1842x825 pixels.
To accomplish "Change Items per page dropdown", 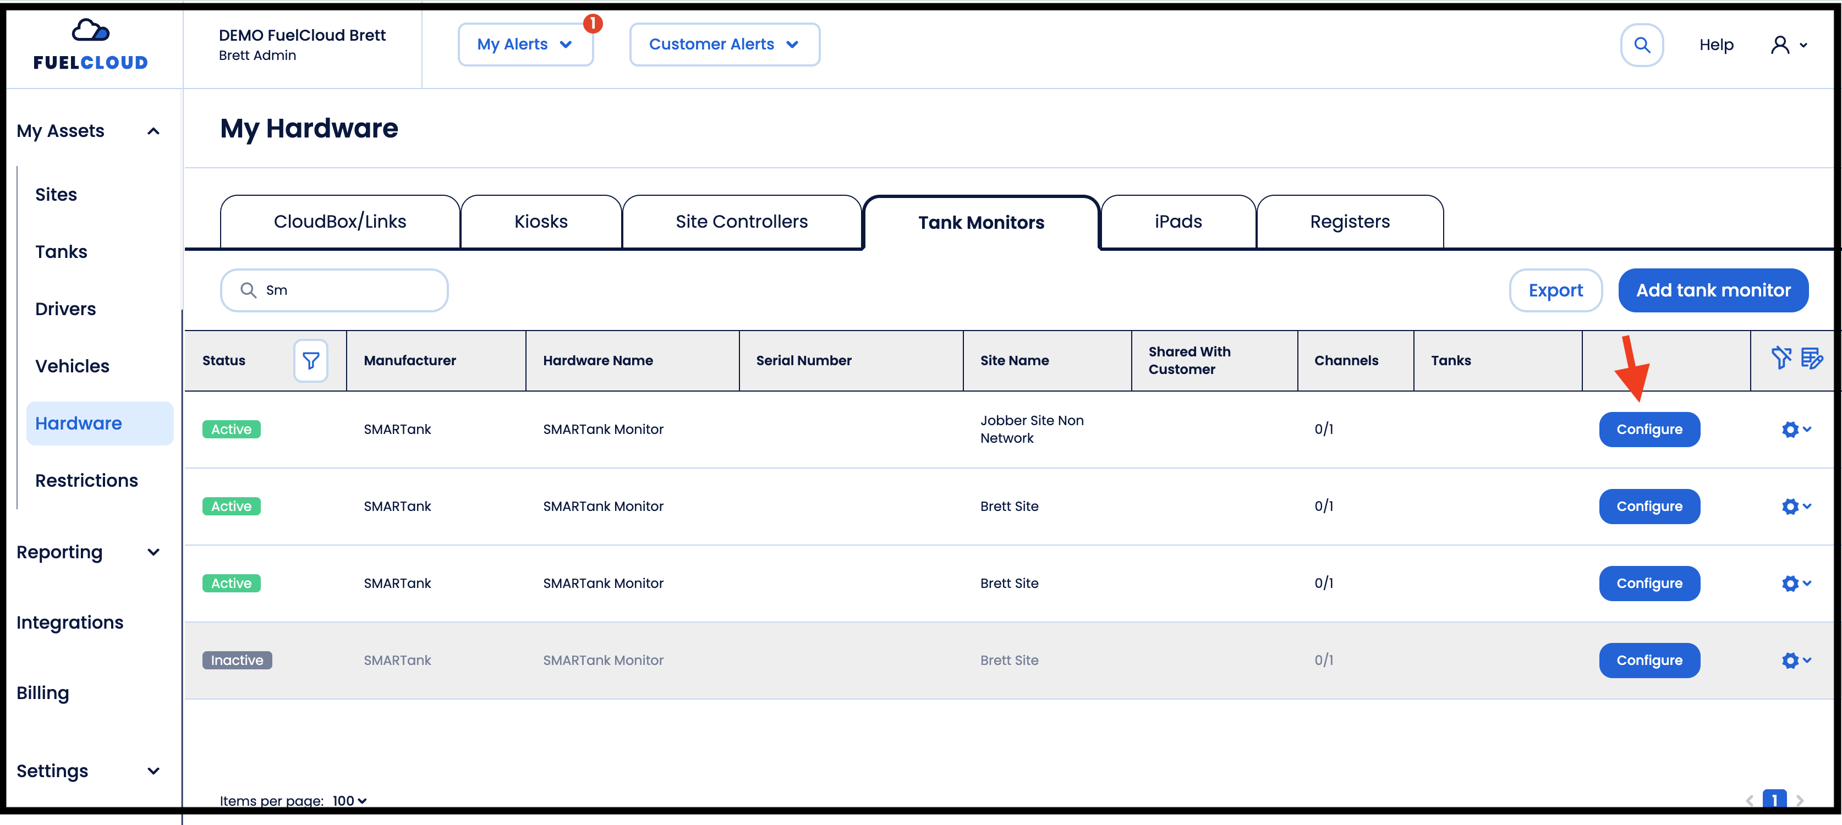I will pos(350,801).
